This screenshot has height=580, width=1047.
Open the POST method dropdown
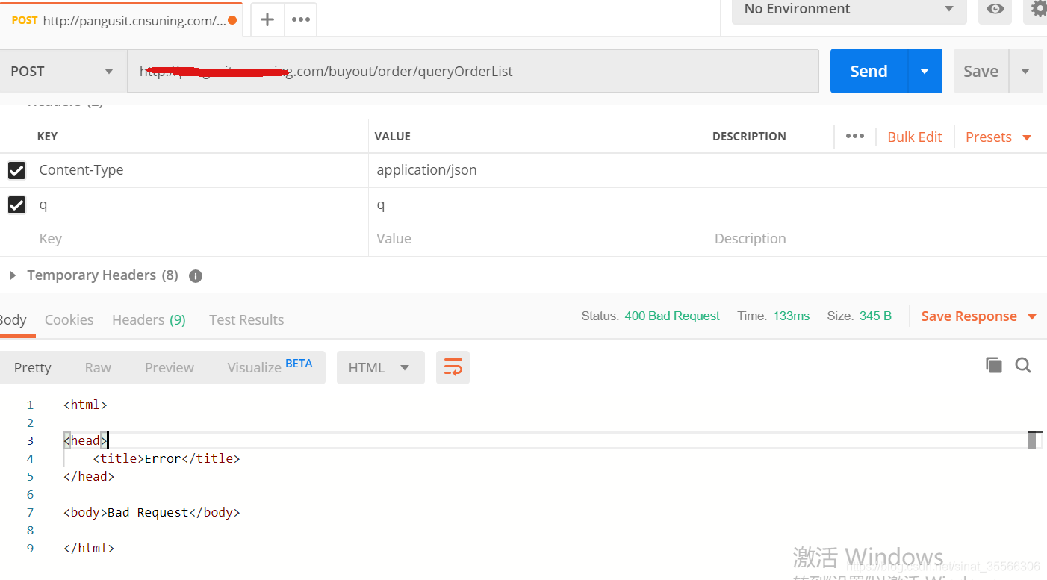tap(62, 70)
